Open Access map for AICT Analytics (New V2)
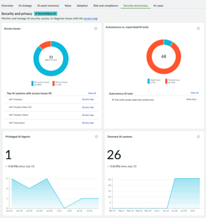The image size is (224, 218). [x=88, y=107]
